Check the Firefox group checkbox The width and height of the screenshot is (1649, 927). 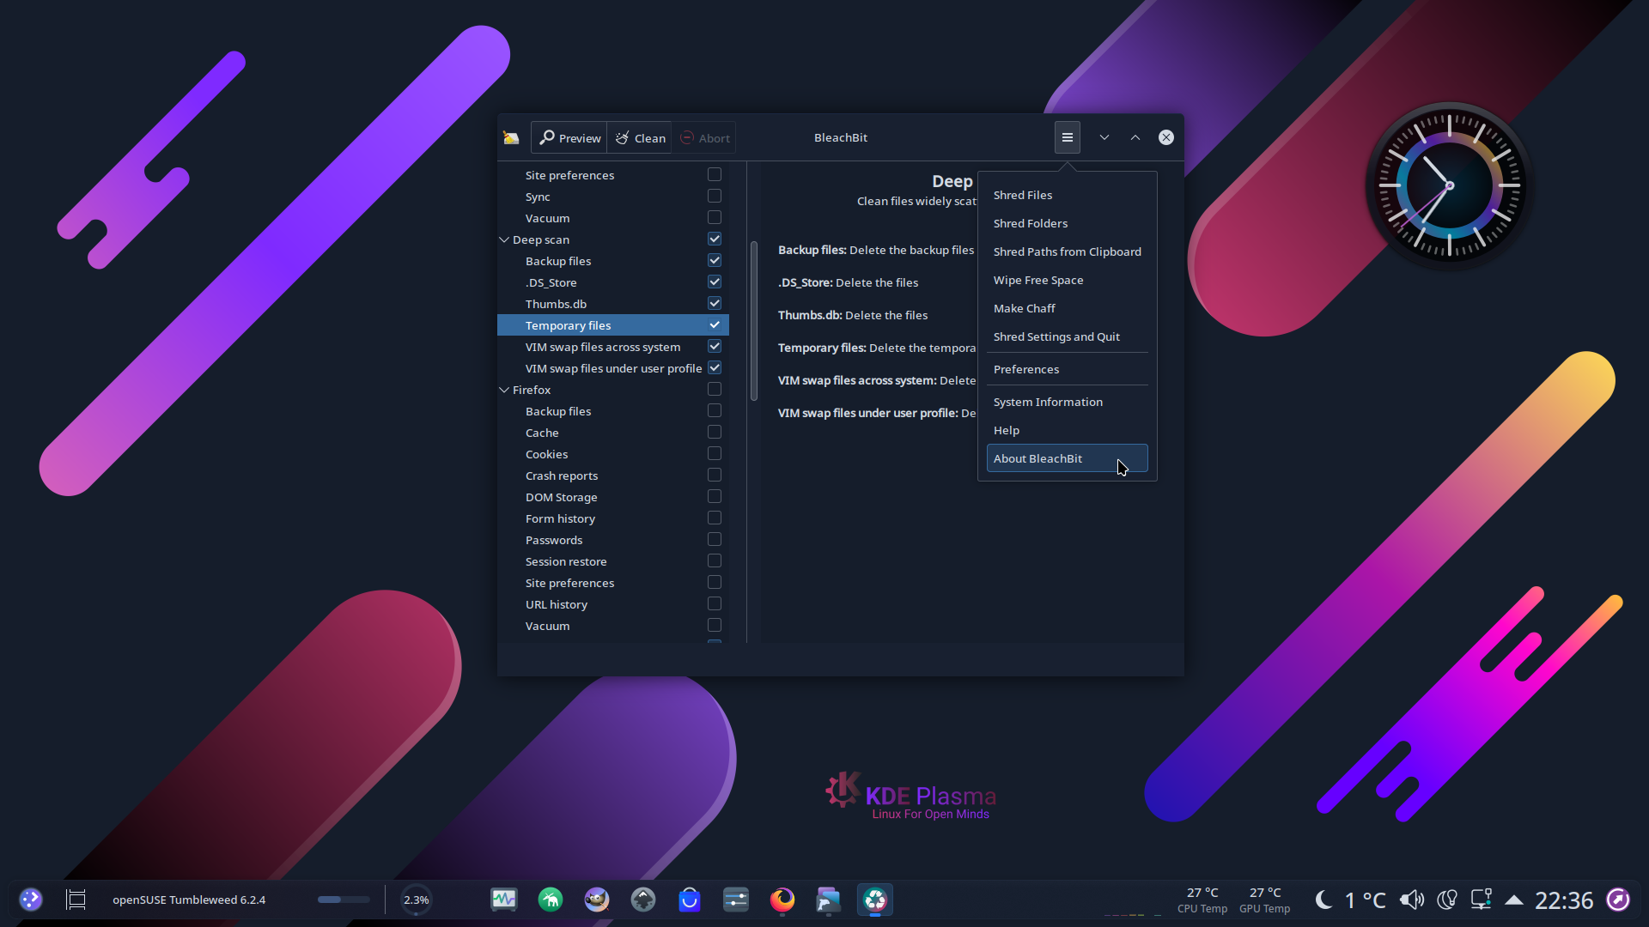(715, 390)
